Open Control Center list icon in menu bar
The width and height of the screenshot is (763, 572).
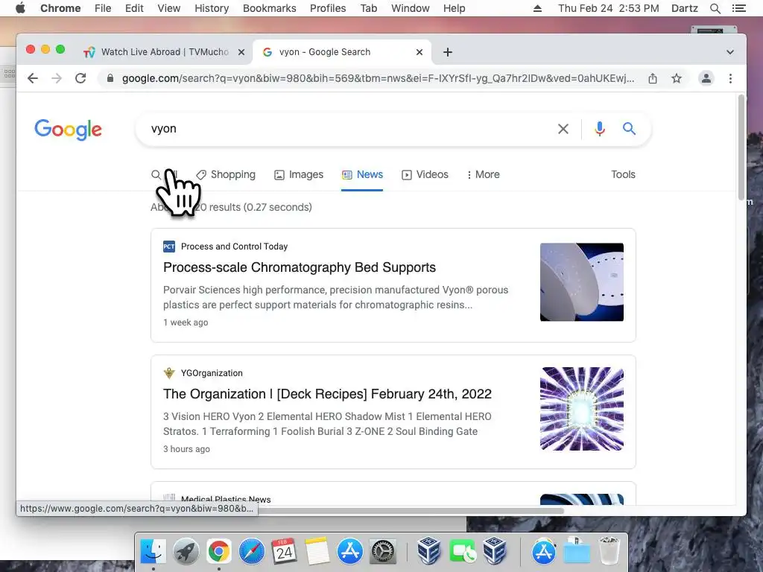pyautogui.click(x=738, y=8)
